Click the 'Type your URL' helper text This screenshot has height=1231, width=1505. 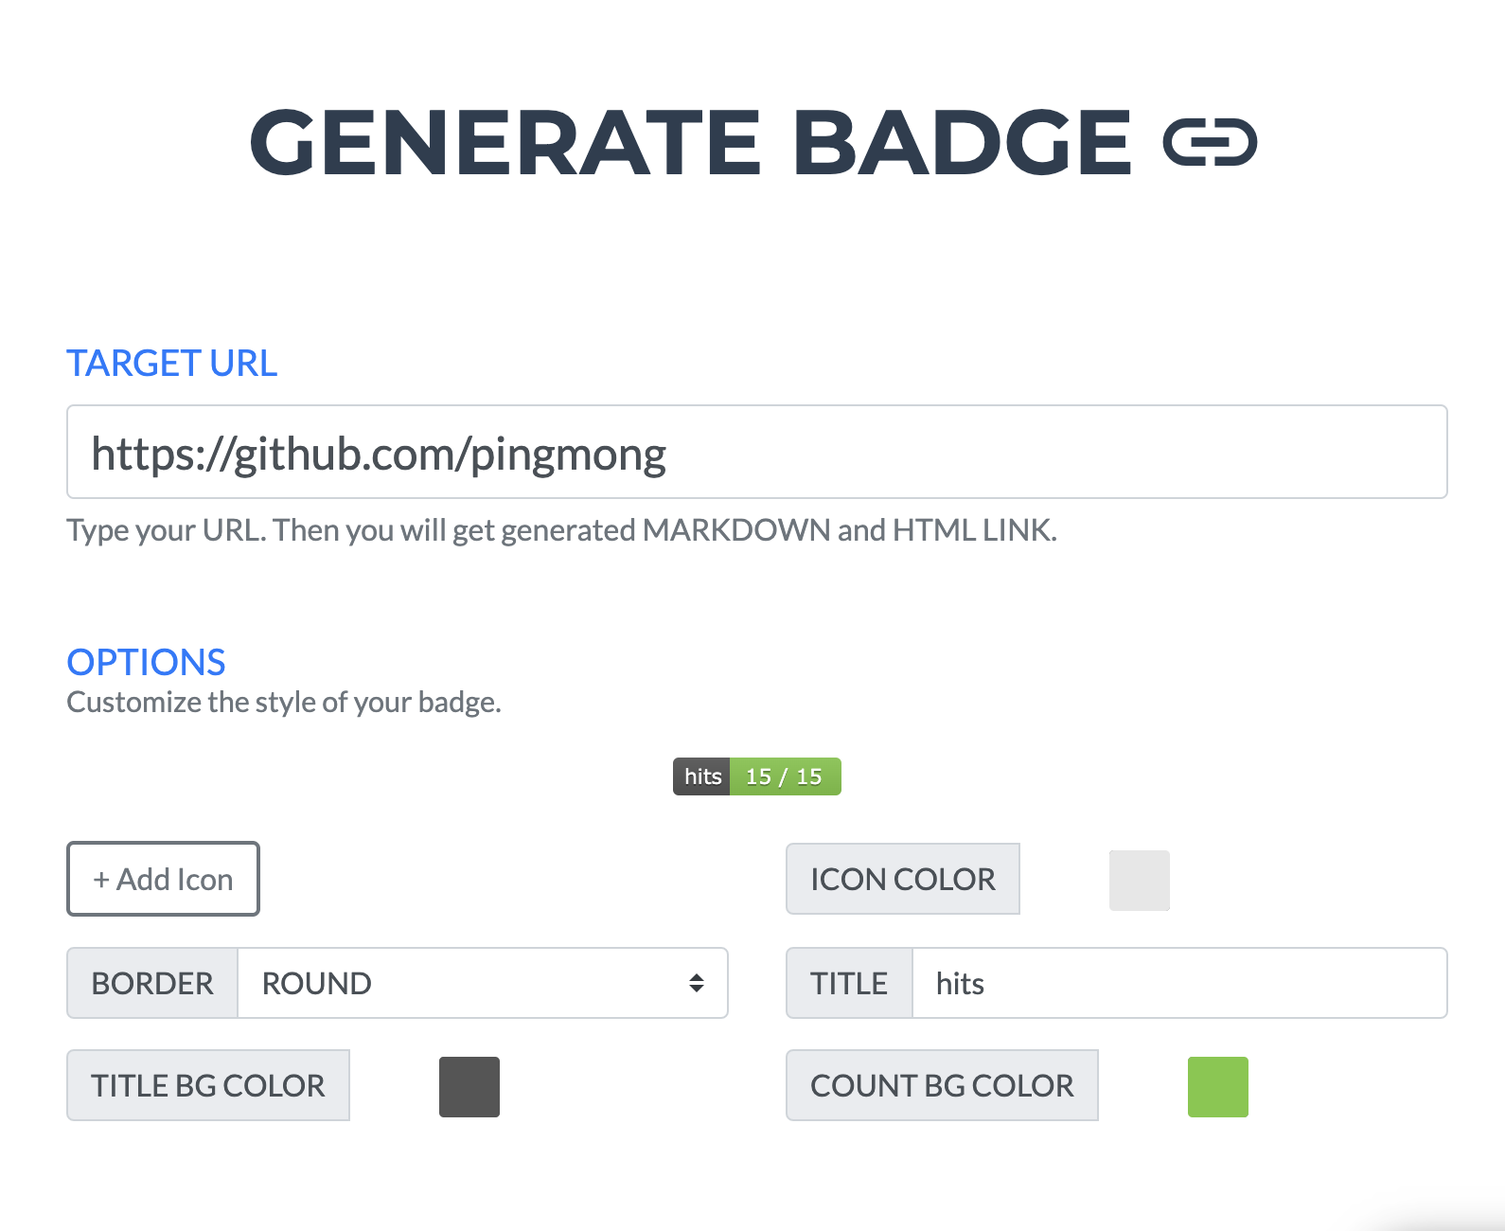[x=561, y=530]
